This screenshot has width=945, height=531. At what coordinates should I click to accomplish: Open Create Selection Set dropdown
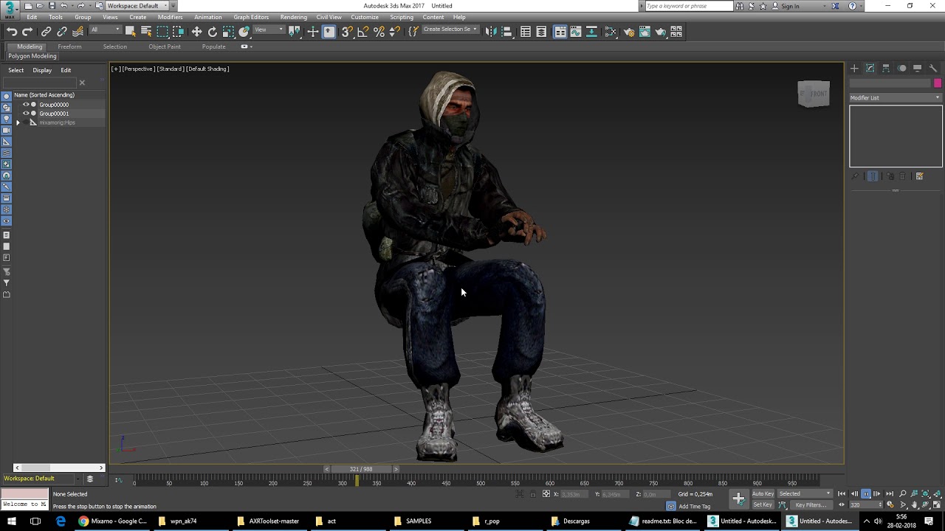(x=450, y=30)
